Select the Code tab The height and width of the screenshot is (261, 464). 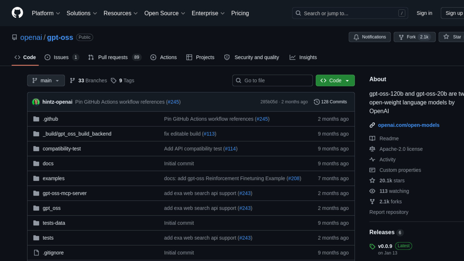click(25, 57)
